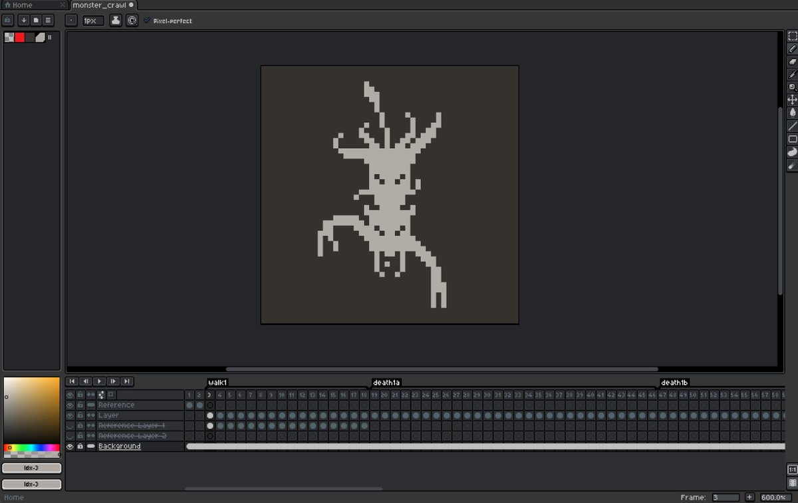Select the Eyedropper tool

792,74
